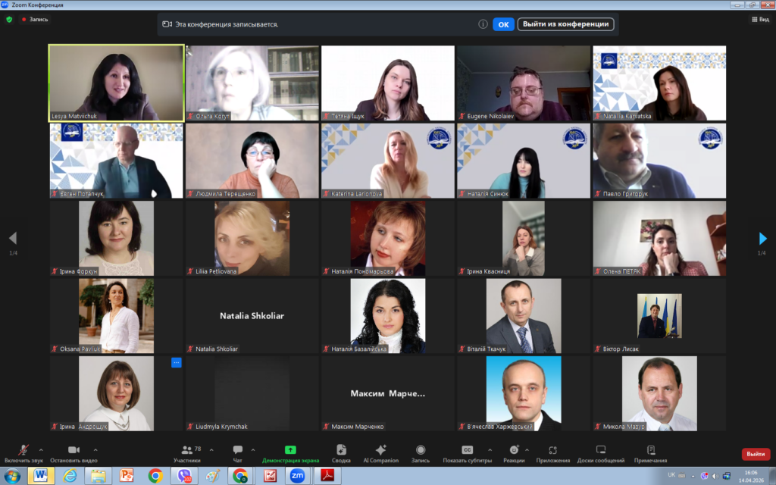
Task: Open the Примечания notes item
Action: (650, 452)
